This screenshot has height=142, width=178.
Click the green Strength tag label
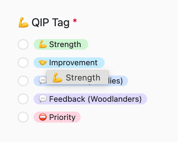(x=61, y=44)
